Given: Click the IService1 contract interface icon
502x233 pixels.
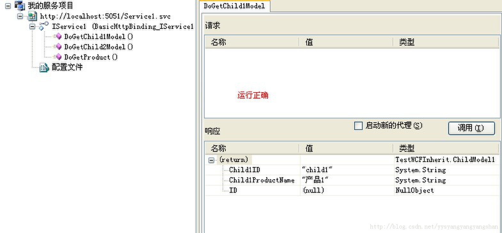Looking at the screenshot, I should tap(43, 26).
